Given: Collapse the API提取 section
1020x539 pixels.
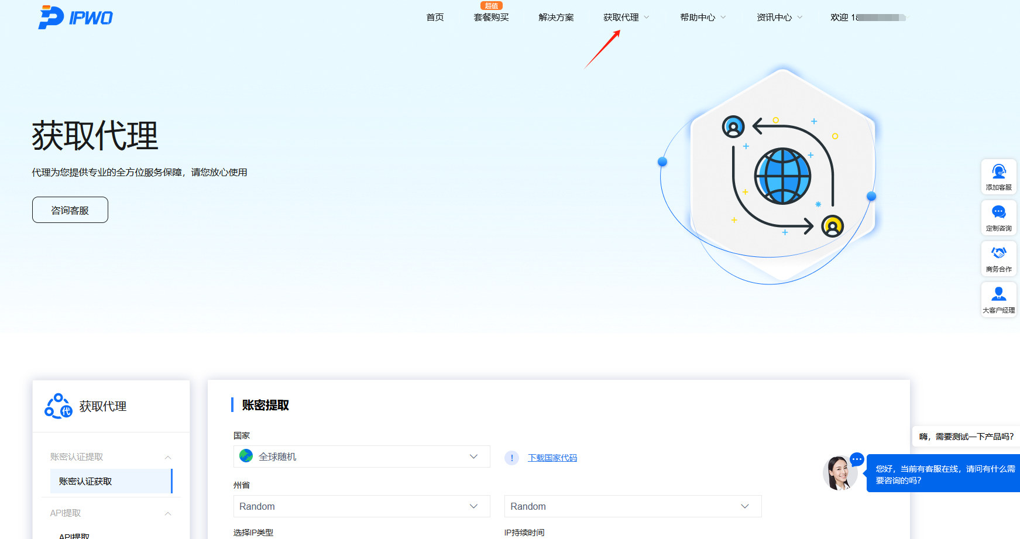Looking at the screenshot, I should point(168,513).
